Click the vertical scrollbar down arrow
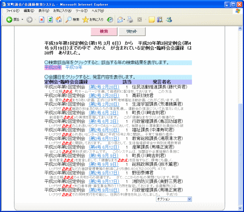 tap(240, 208)
